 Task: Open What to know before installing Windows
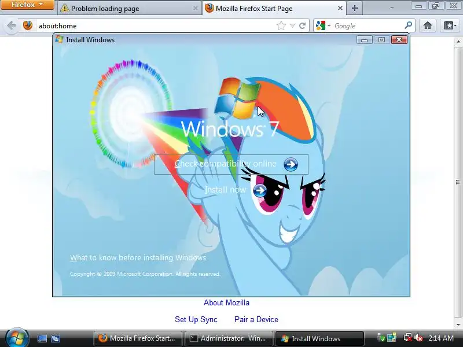click(x=138, y=257)
